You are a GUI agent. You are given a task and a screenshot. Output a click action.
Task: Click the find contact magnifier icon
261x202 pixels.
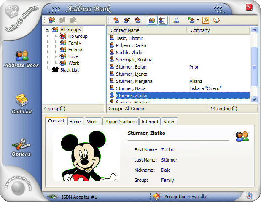click(176, 20)
